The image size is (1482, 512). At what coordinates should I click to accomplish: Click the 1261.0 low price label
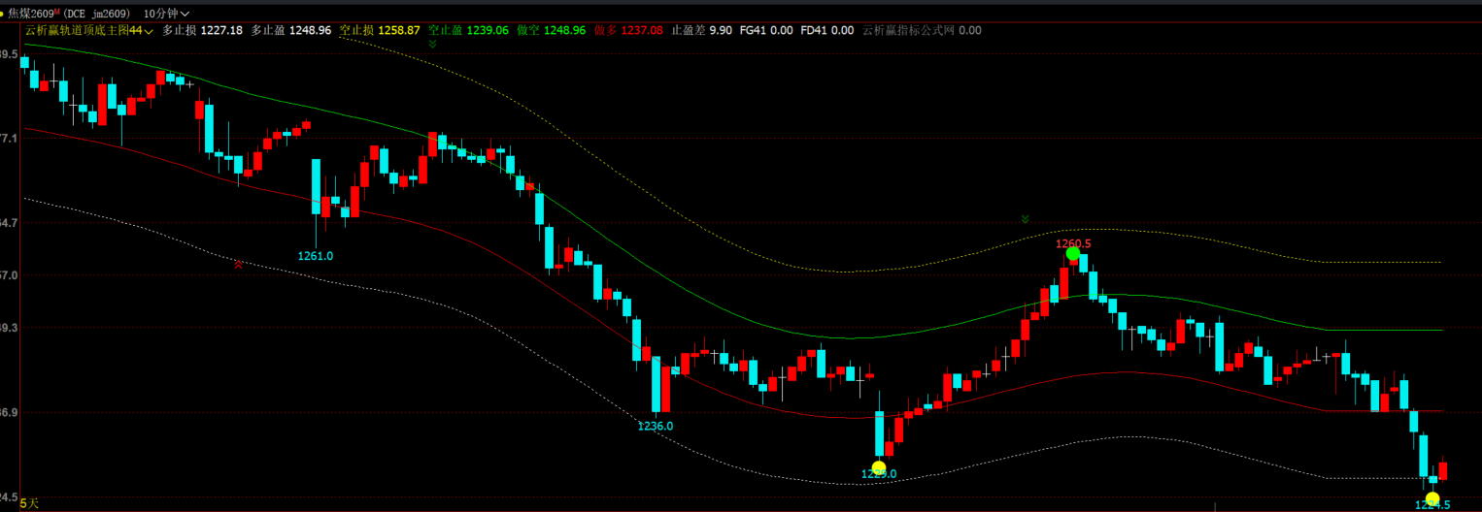[316, 256]
